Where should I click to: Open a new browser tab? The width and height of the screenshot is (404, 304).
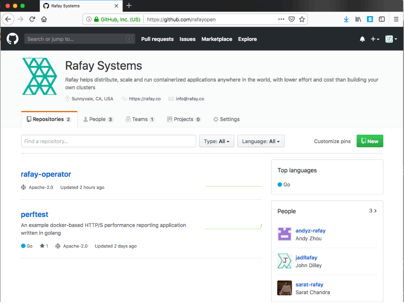tap(129, 5)
